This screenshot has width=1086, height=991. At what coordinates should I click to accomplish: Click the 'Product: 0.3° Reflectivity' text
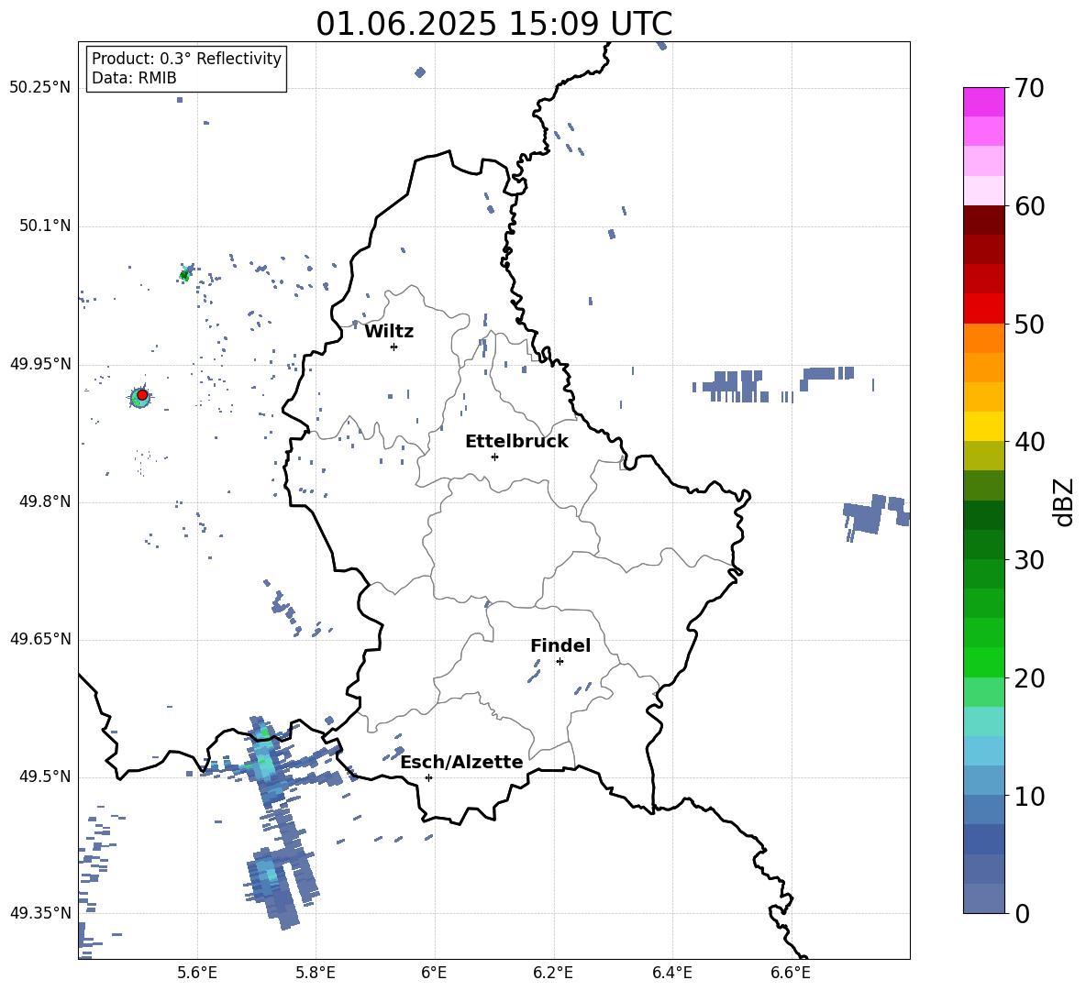pos(186,59)
